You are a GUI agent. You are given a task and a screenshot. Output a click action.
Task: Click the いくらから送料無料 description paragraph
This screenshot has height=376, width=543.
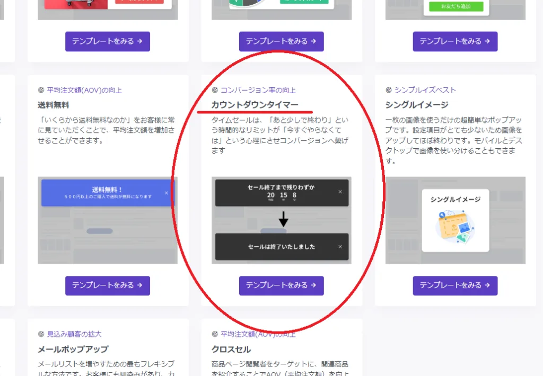point(106,130)
